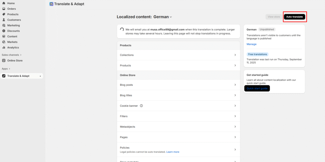Image resolution: width=325 pixels, height=162 pixels.
Task: Open the Pages row chevron
Action: coord(235,137)
